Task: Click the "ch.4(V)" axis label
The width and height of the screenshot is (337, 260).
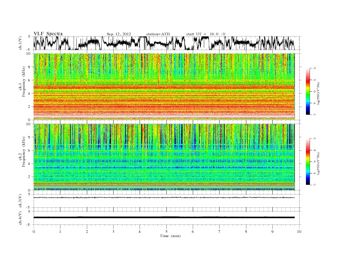Action: [20, 218]
